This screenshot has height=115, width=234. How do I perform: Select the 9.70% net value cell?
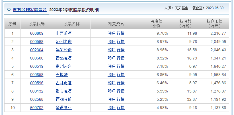[x=156, y=33]
